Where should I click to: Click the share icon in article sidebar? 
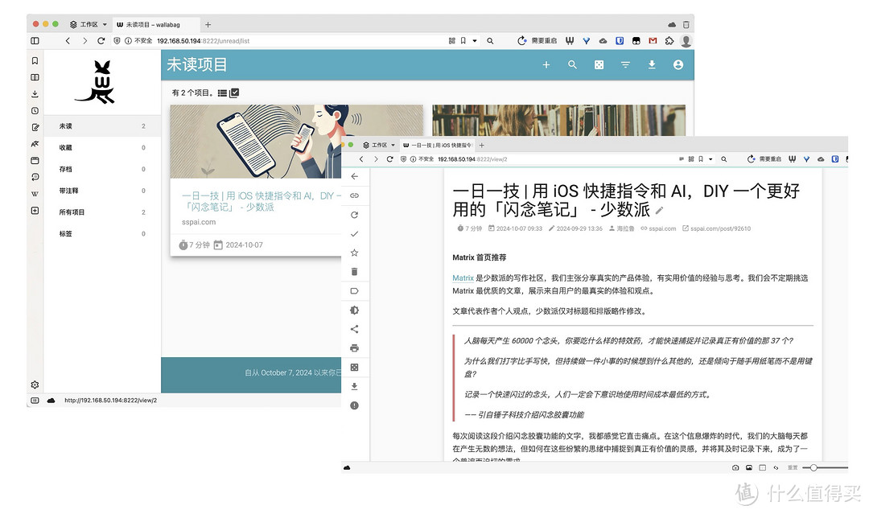pos(354,329)
